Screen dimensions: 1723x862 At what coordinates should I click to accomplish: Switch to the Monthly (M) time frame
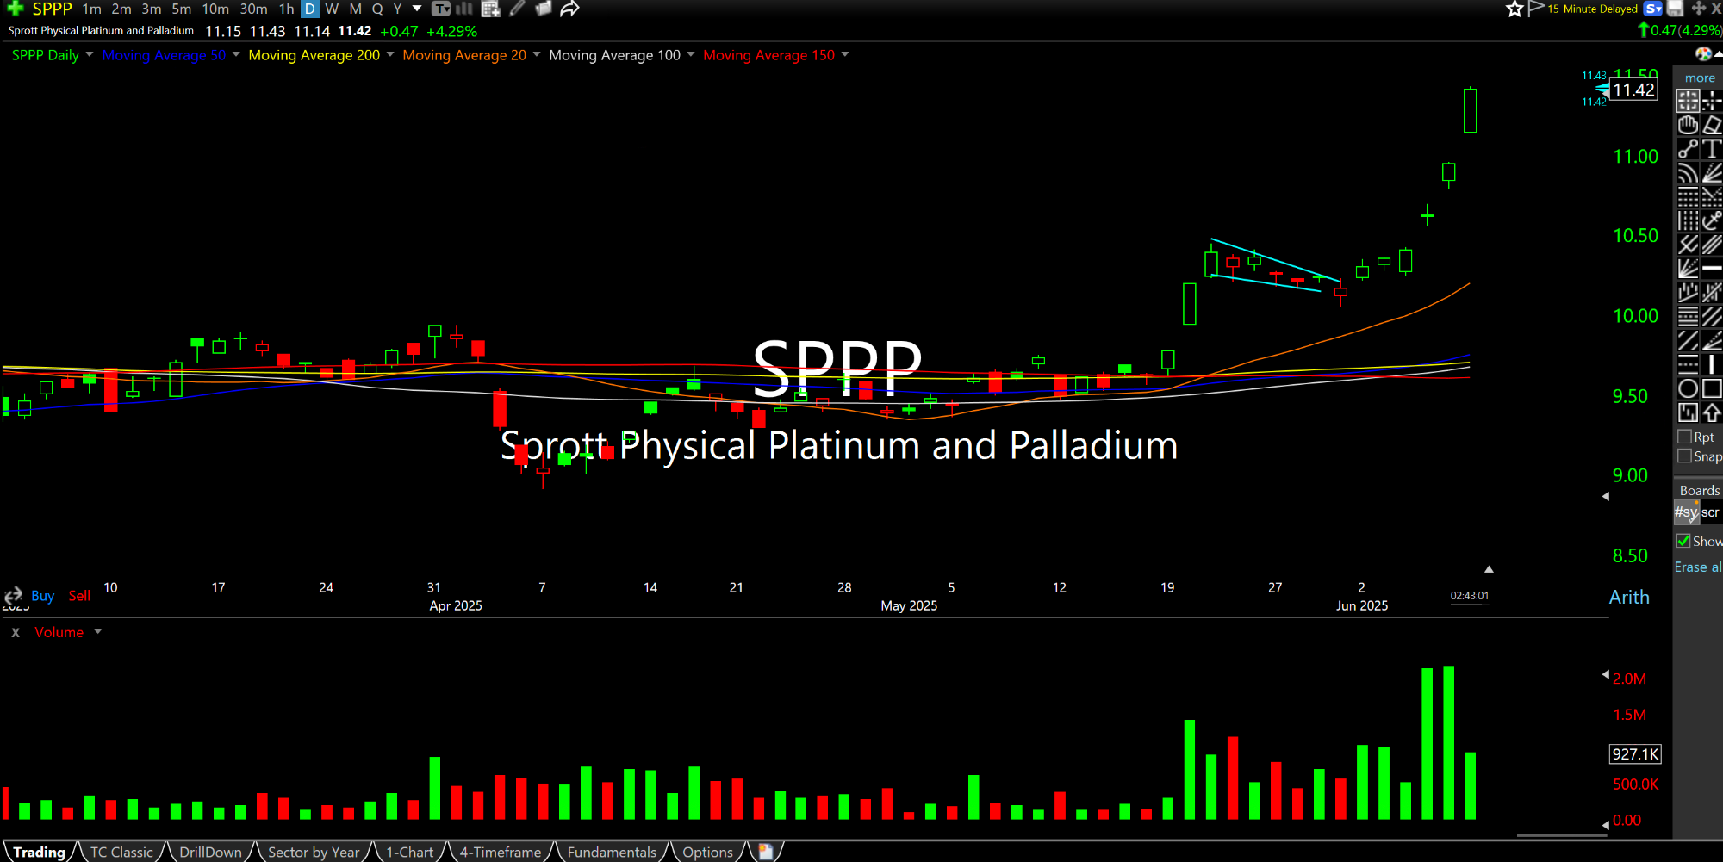coord(355,9)
